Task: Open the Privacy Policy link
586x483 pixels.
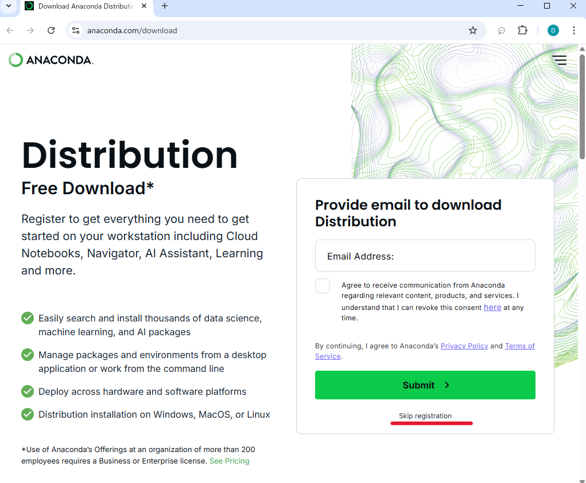Action: [464, 345]
